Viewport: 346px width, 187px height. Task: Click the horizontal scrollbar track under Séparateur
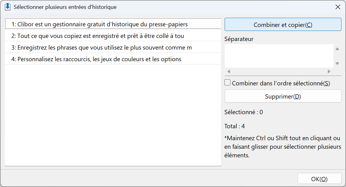[279, 71]
